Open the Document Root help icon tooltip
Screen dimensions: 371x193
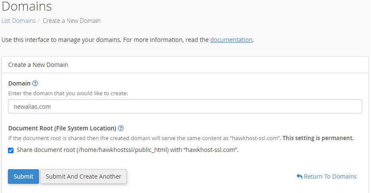click(121, 128)
